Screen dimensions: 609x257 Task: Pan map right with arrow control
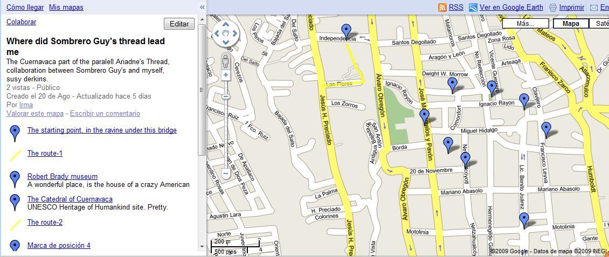(235, 33)
